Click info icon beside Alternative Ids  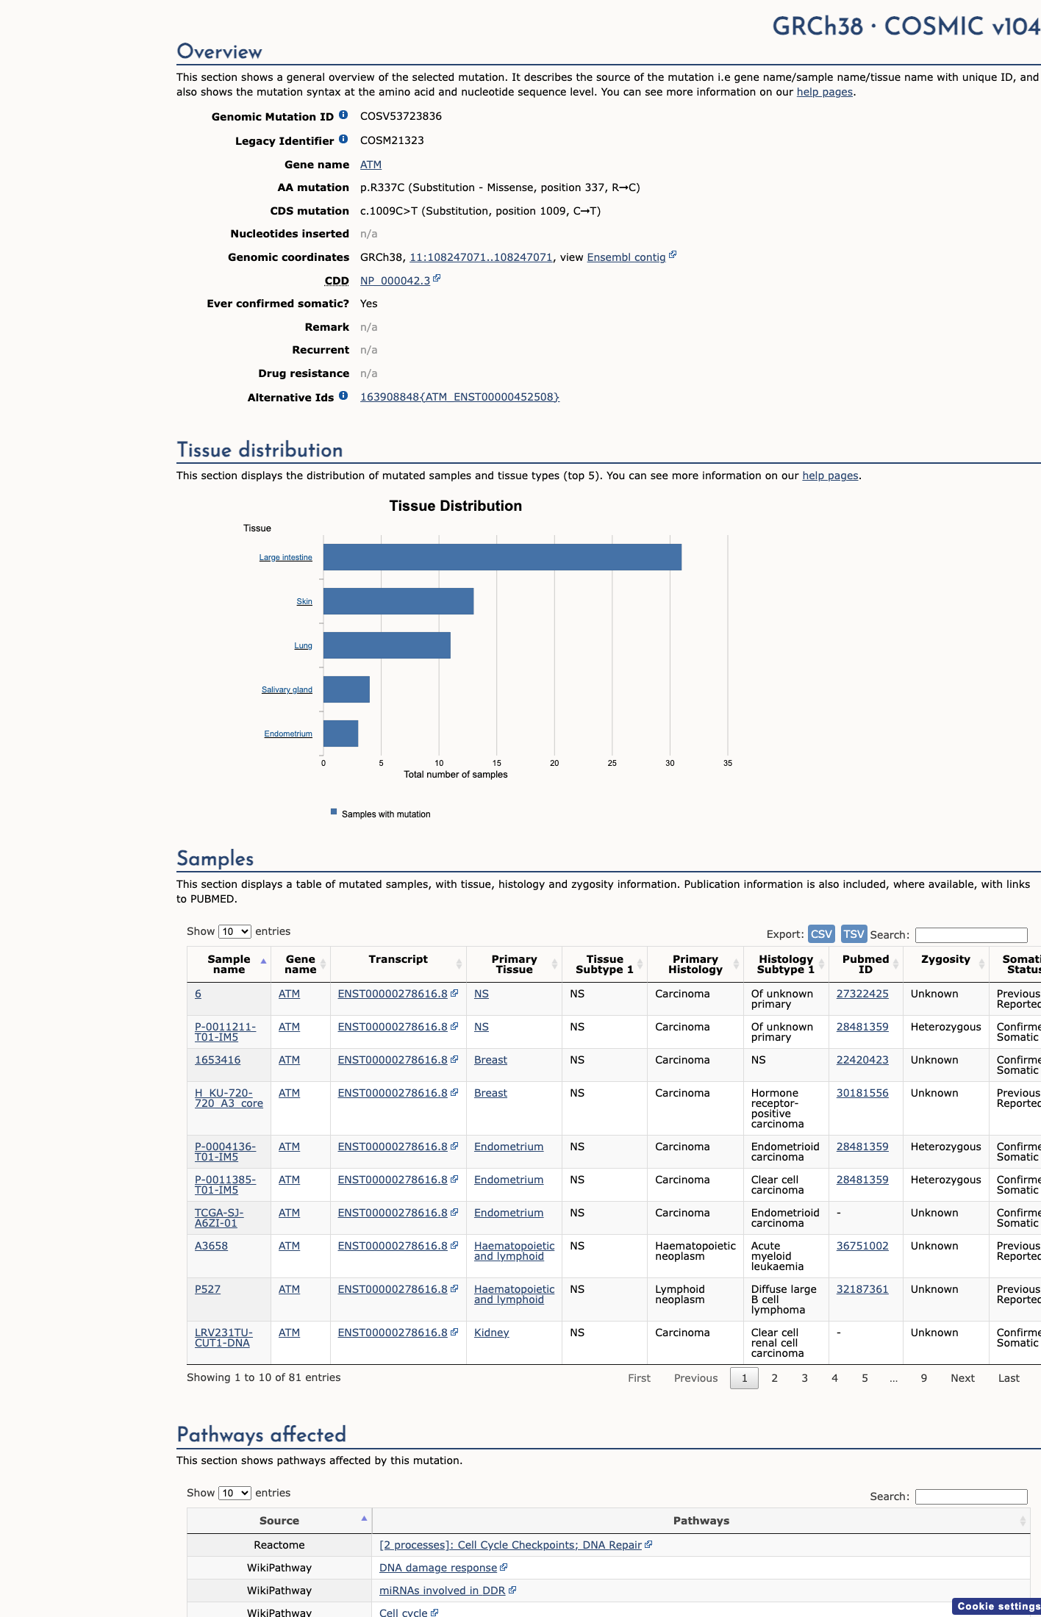pos(343,395)
